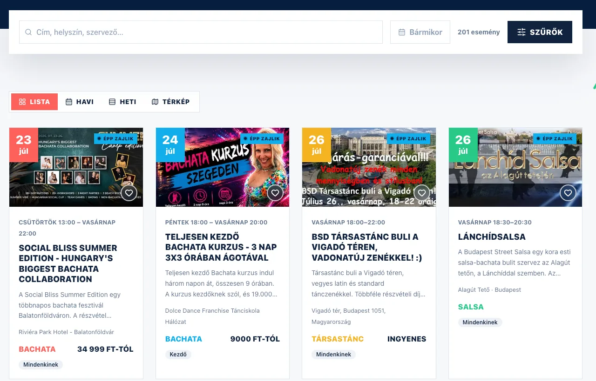Click Épp zajlik badge on Bachata Kurzus card
The width and height of the screenshot is (596, 381).
pyautogui.click(x=262, y=138)
